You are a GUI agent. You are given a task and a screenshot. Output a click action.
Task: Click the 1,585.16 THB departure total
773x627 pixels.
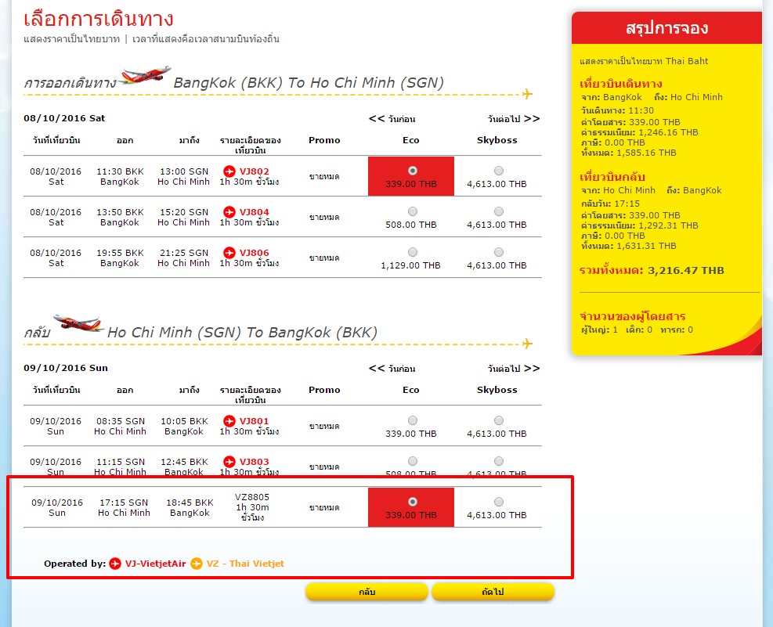[646, 153]
